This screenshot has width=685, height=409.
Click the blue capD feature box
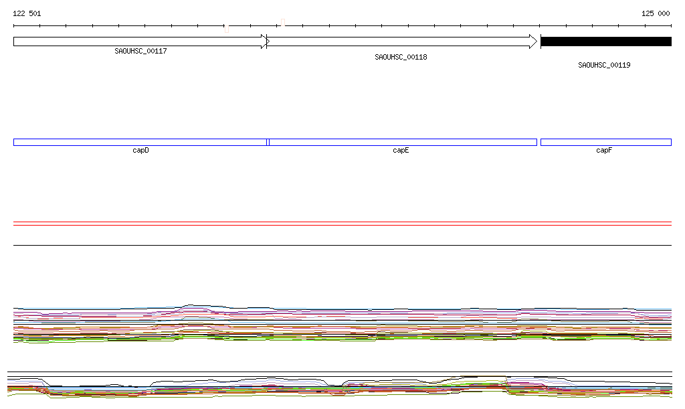[x=140, y=142]
